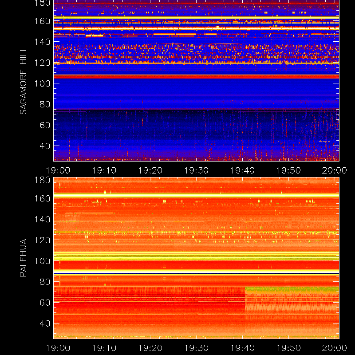Viewport: 355px width, 355px height.
Task: Click 19:30 below the Palehua plot
Action: point(196,348)
